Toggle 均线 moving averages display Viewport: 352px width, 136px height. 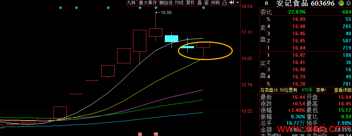point(179,3)
